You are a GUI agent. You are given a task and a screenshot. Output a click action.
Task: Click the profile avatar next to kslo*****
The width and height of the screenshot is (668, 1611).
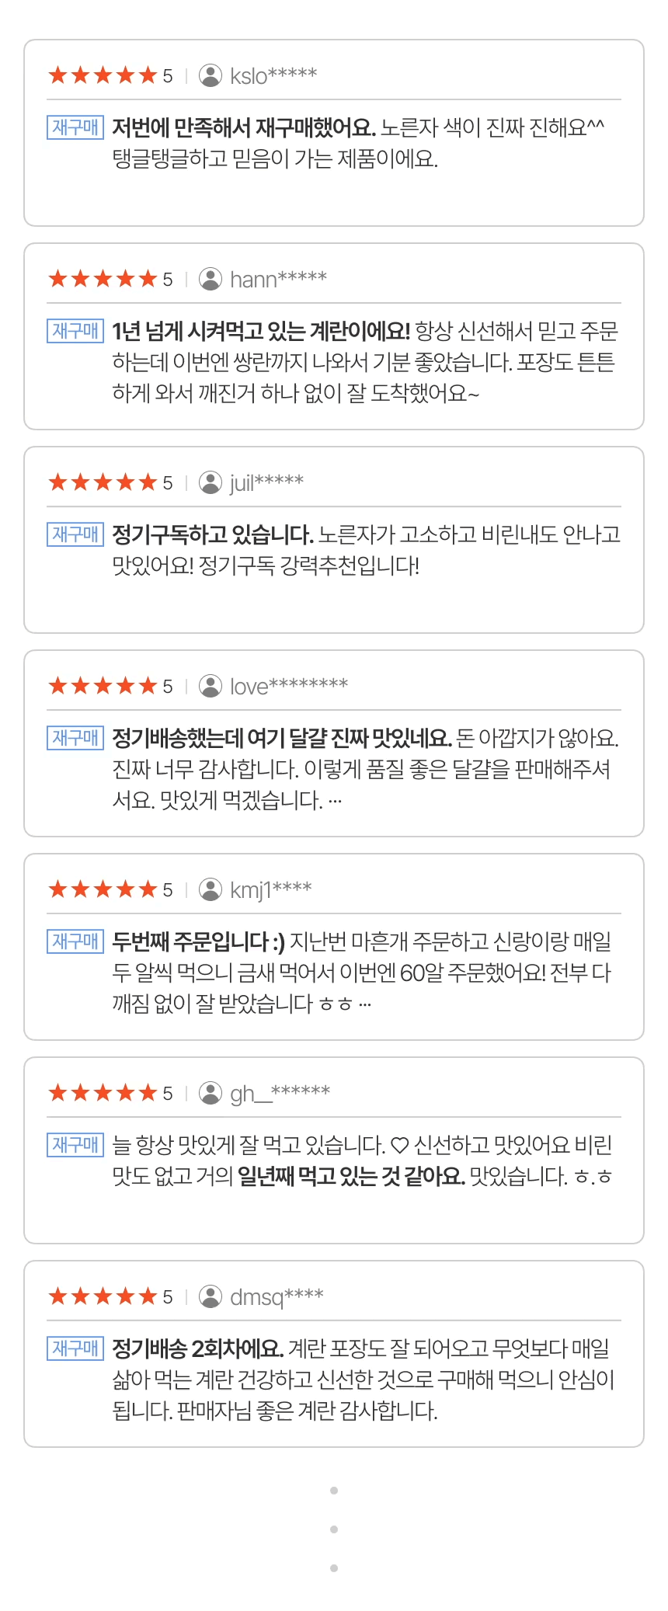pos(210,75)
